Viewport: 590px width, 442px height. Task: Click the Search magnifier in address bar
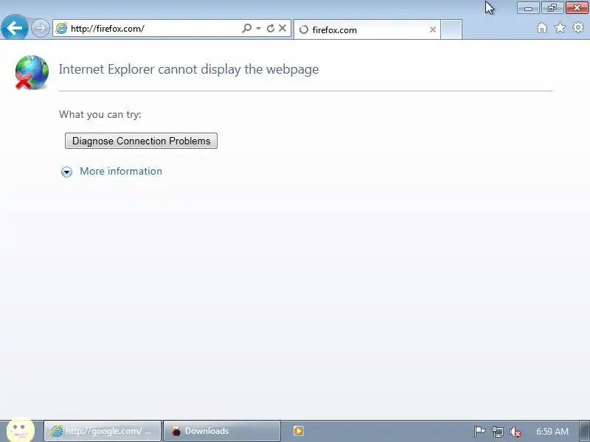(x=246, y=28)
